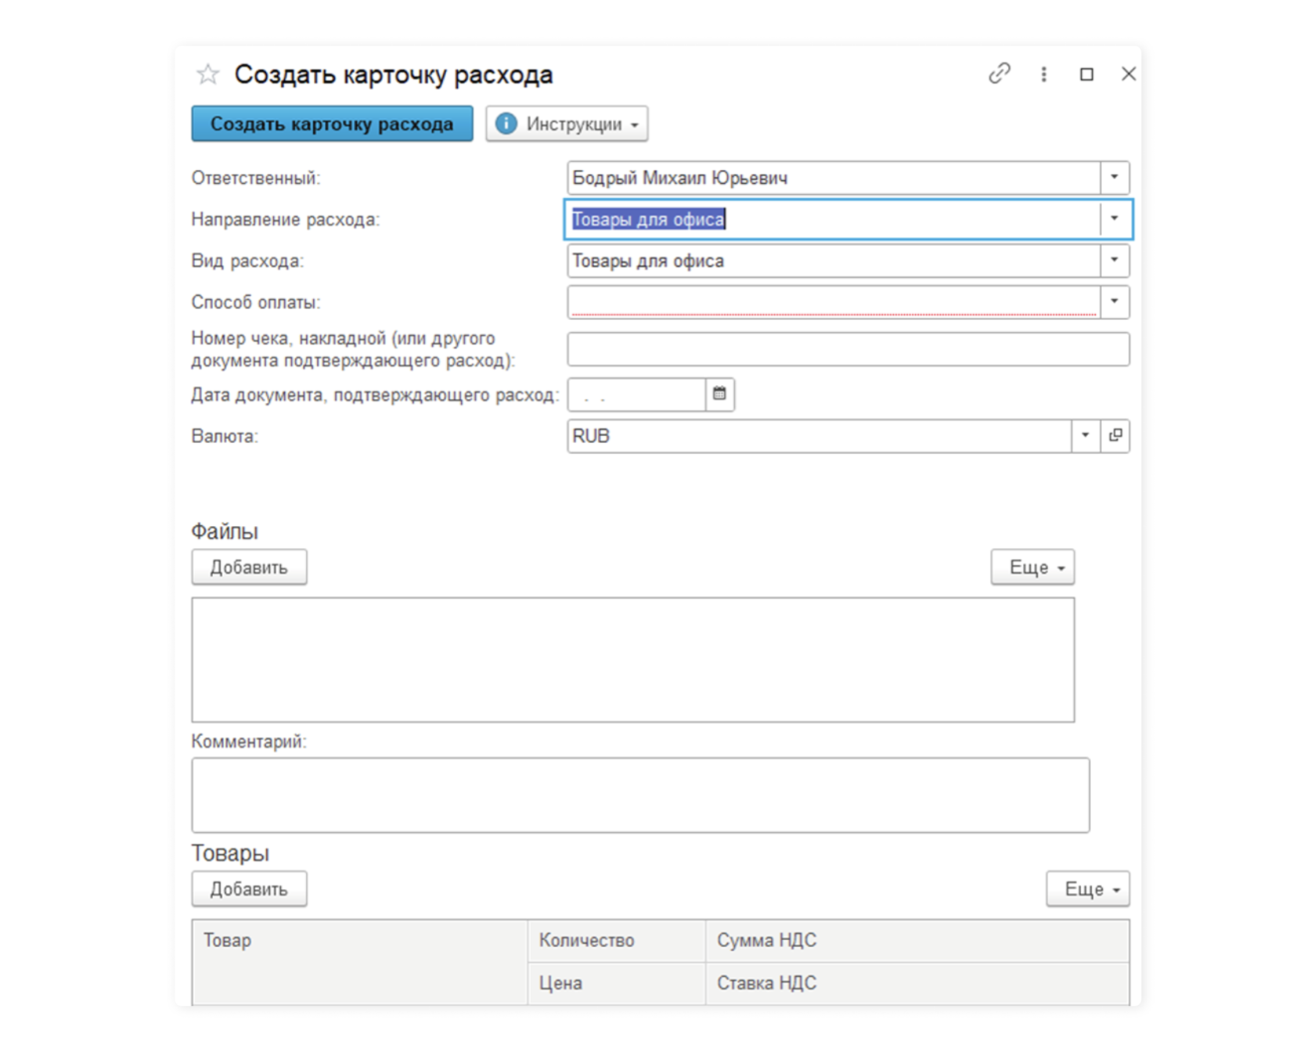This screenshot has height=1052, width=1315.
Task: Click the Валюта field showing RUB
Action: [819, 436]
